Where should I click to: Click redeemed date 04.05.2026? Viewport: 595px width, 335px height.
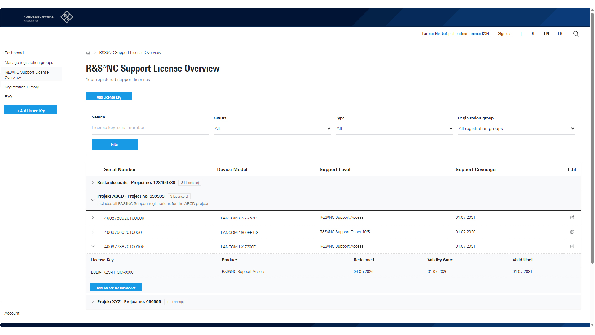[x=364, y=272]
